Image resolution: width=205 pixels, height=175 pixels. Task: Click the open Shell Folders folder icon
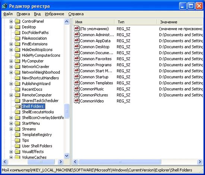(x=18, y=106)
